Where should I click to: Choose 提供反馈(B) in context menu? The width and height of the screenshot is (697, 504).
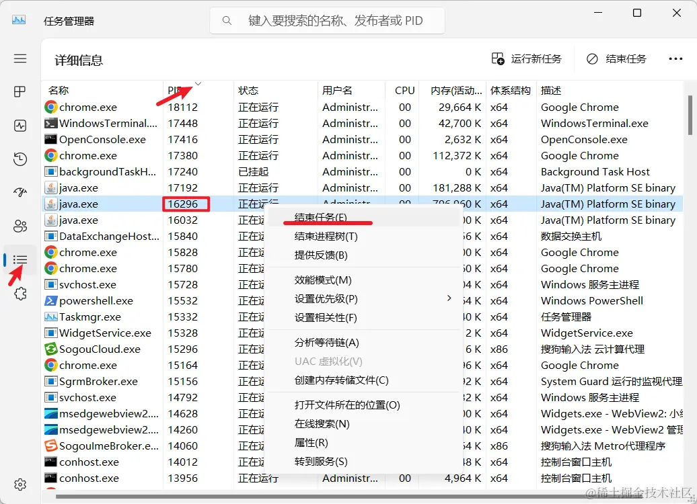point(362,255)
